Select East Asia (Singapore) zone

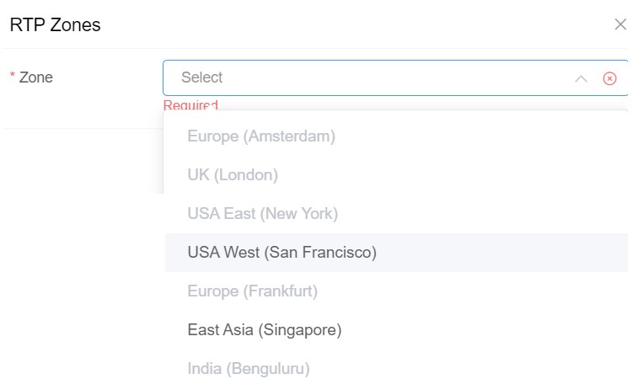(x=264, y=330)
